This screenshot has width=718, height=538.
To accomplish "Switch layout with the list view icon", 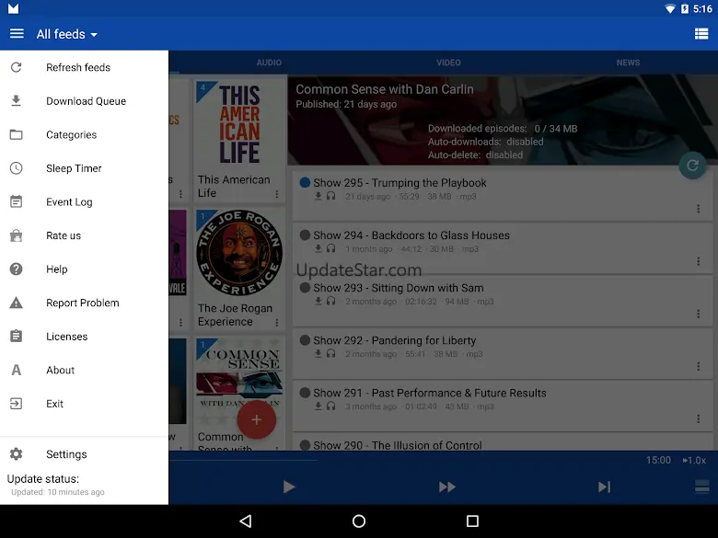I will point(701,34).
